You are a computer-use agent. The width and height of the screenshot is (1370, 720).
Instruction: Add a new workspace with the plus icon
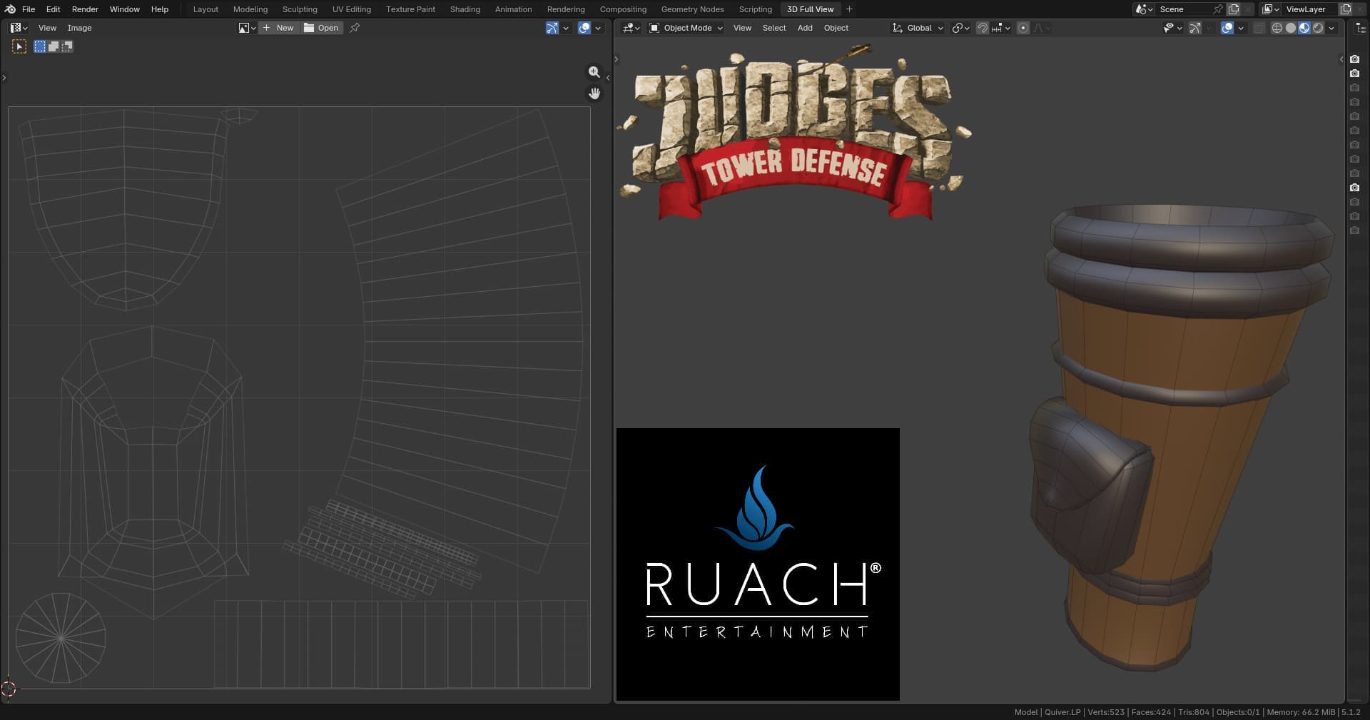pos(849,9)
